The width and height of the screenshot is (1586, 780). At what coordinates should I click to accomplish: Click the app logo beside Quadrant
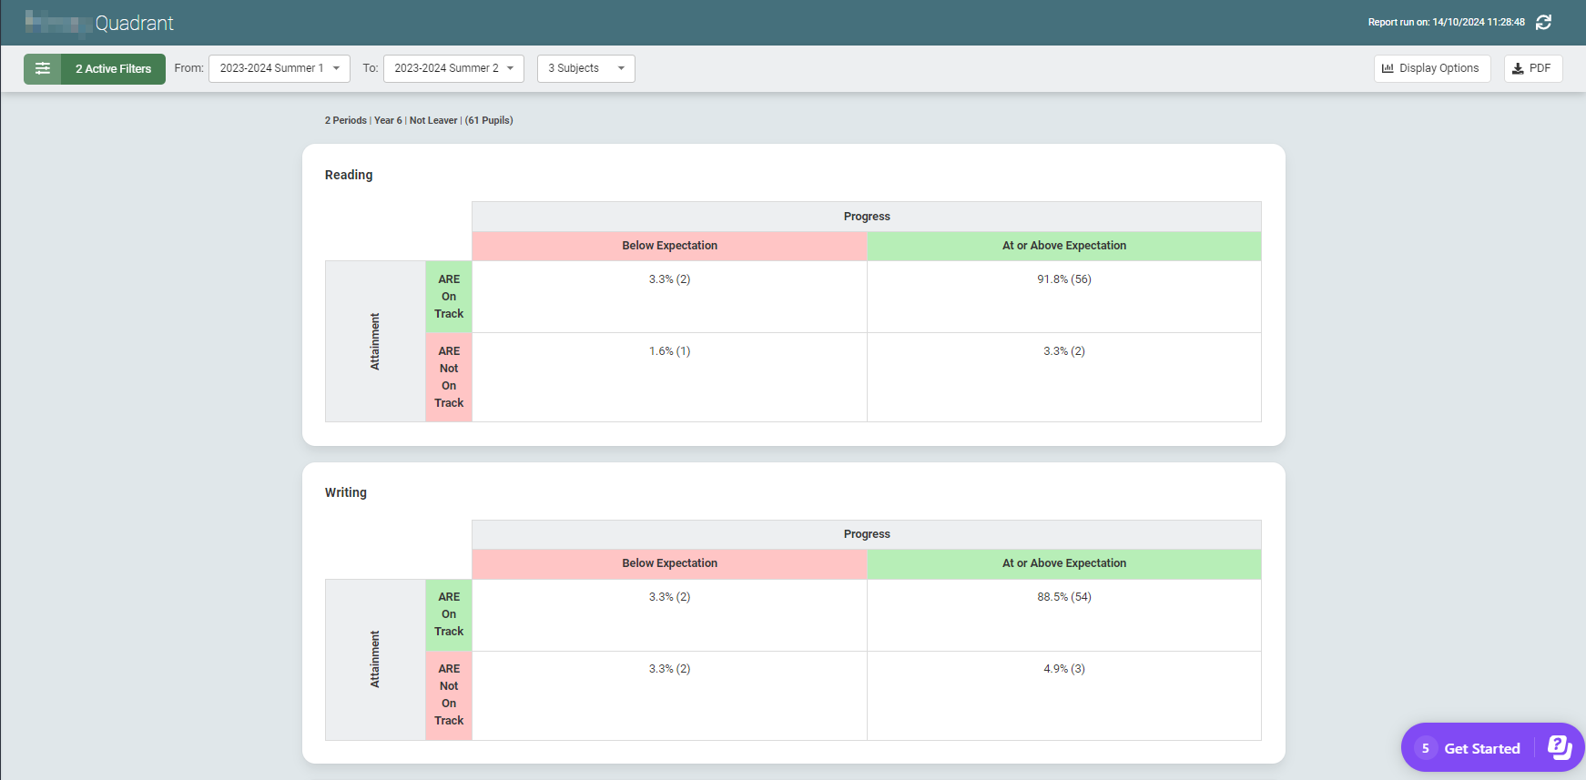57,22
